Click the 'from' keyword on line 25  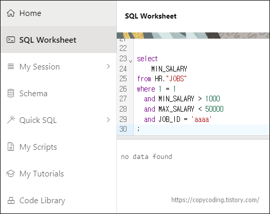(144, 79)
